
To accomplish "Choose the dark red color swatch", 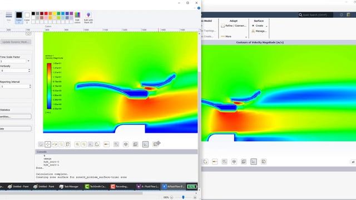I will coord(42,13).
